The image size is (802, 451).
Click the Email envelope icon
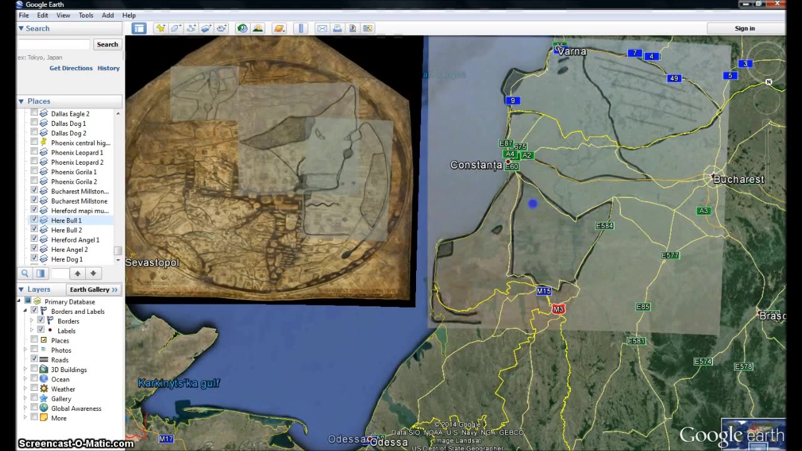point(322,28)
